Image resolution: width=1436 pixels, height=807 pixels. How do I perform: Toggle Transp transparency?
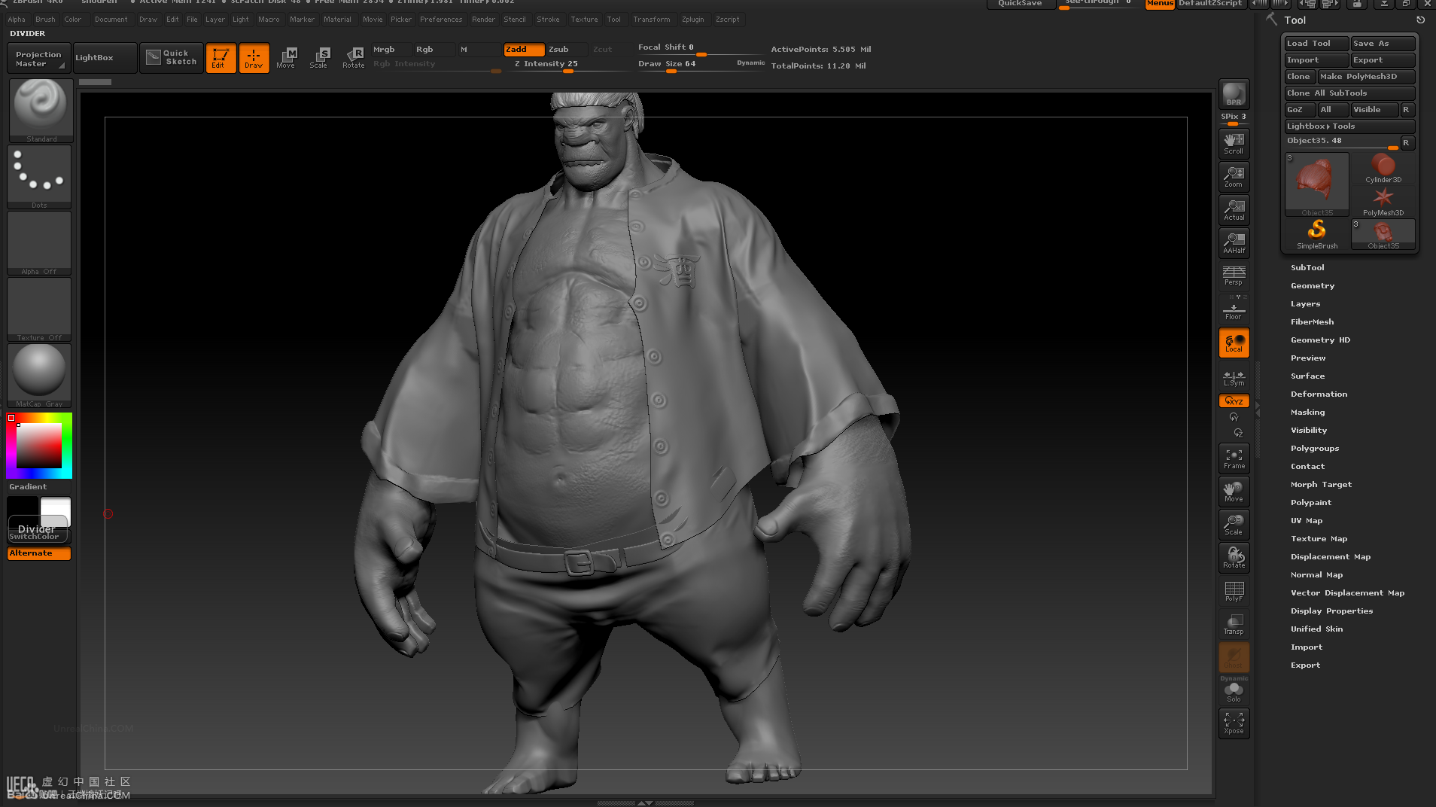coord(1234,623)
